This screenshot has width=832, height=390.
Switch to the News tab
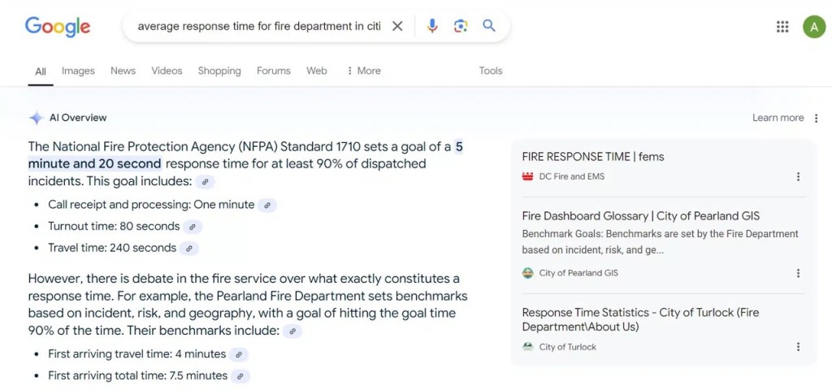[123, 71]
